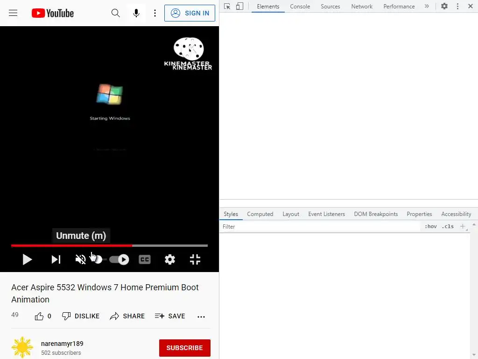
Task: Switch to the Performance tab
Action: coord(399,7)
